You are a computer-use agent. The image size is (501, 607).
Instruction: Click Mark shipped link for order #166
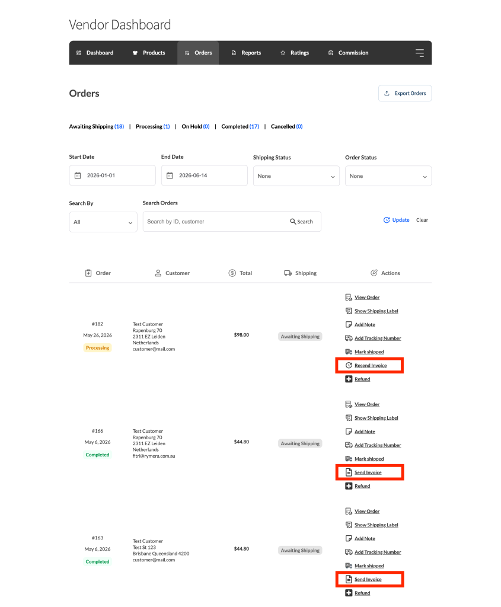pos(369,459)
